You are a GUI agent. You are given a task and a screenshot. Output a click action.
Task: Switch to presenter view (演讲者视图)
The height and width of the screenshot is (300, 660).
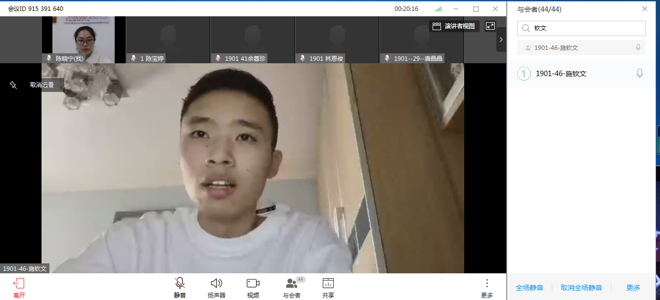(454, 26)
